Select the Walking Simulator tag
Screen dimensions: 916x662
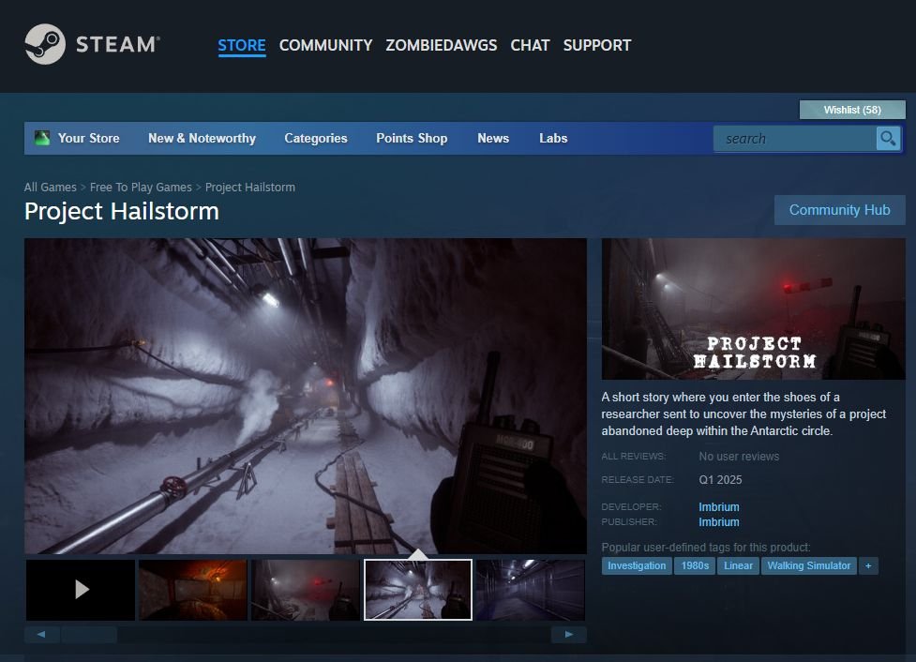(808, 565)
